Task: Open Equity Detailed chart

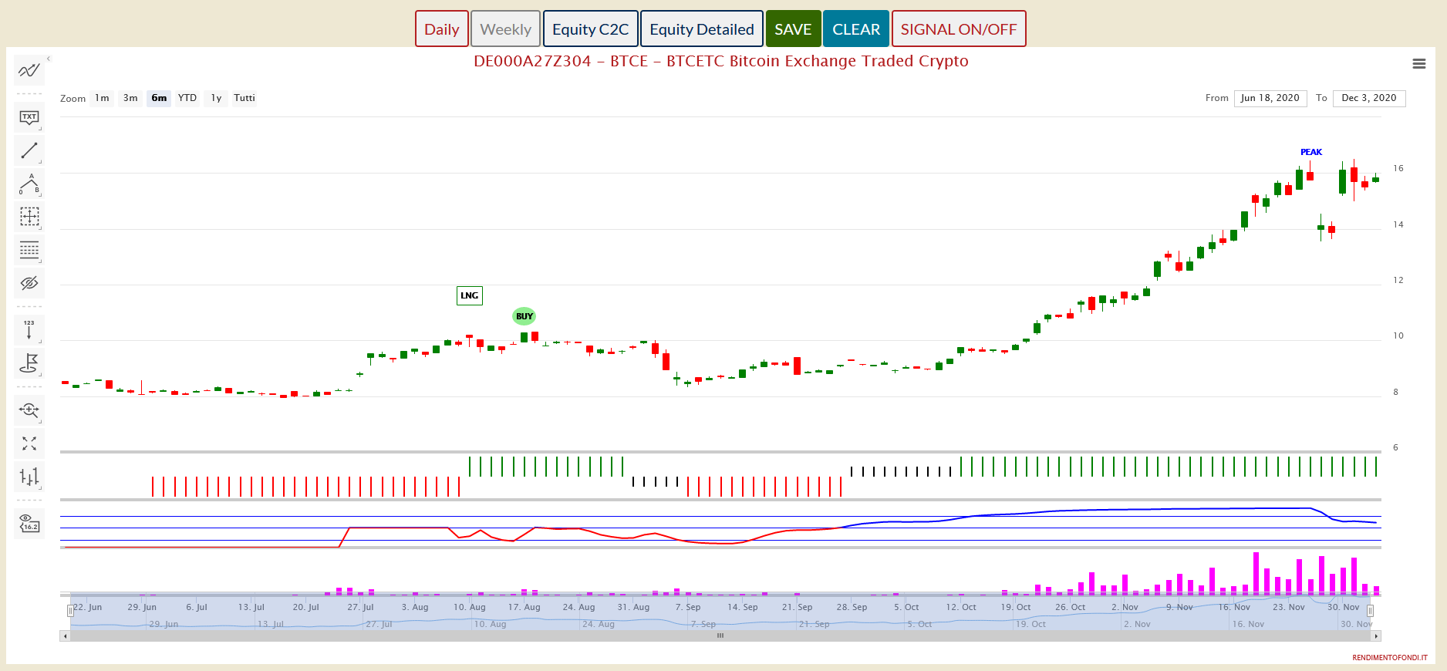Action: click(x=702, y=29)
